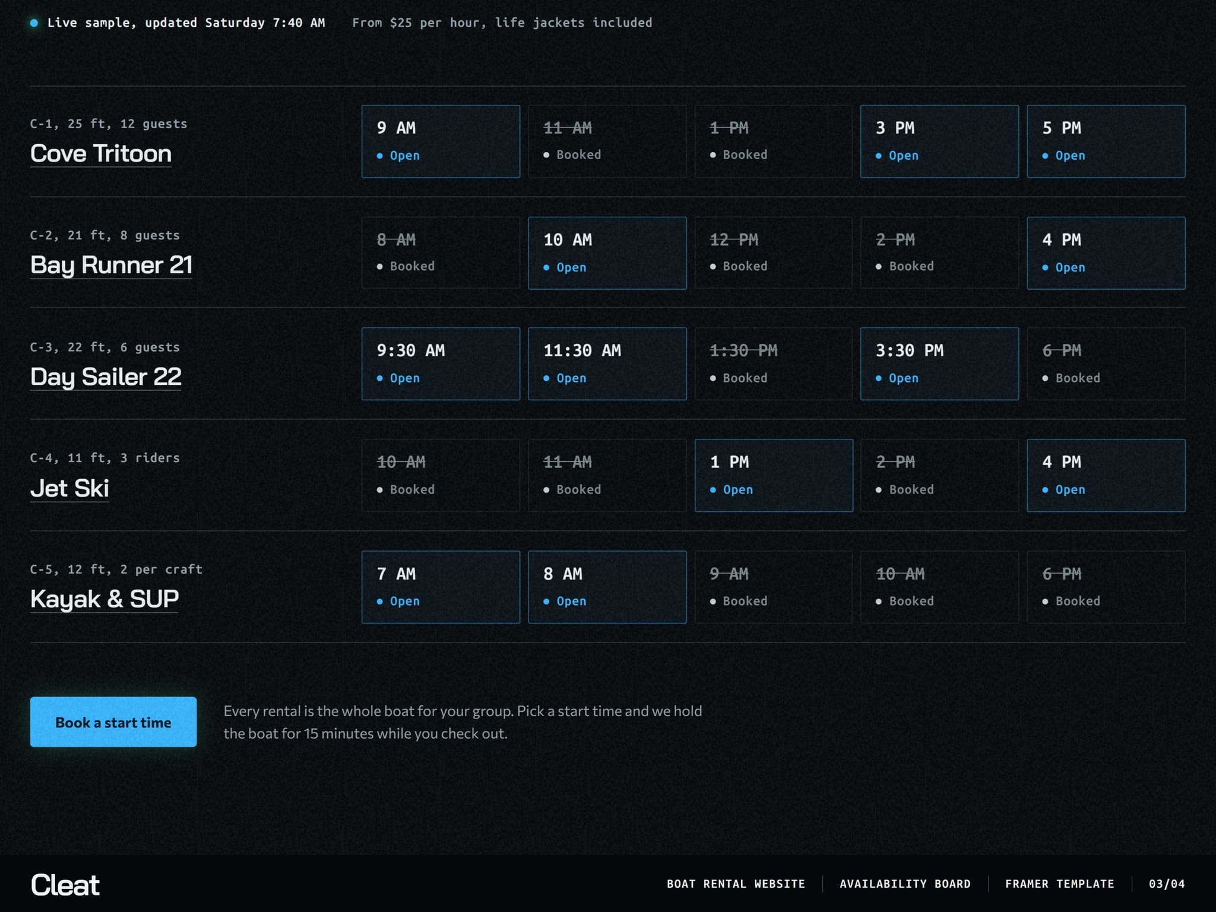Image resolution: width=1216 pixels, height=912 pixels.
Task: Click the AVAILABILITY BOARD footer label
Action: (905, 884)
